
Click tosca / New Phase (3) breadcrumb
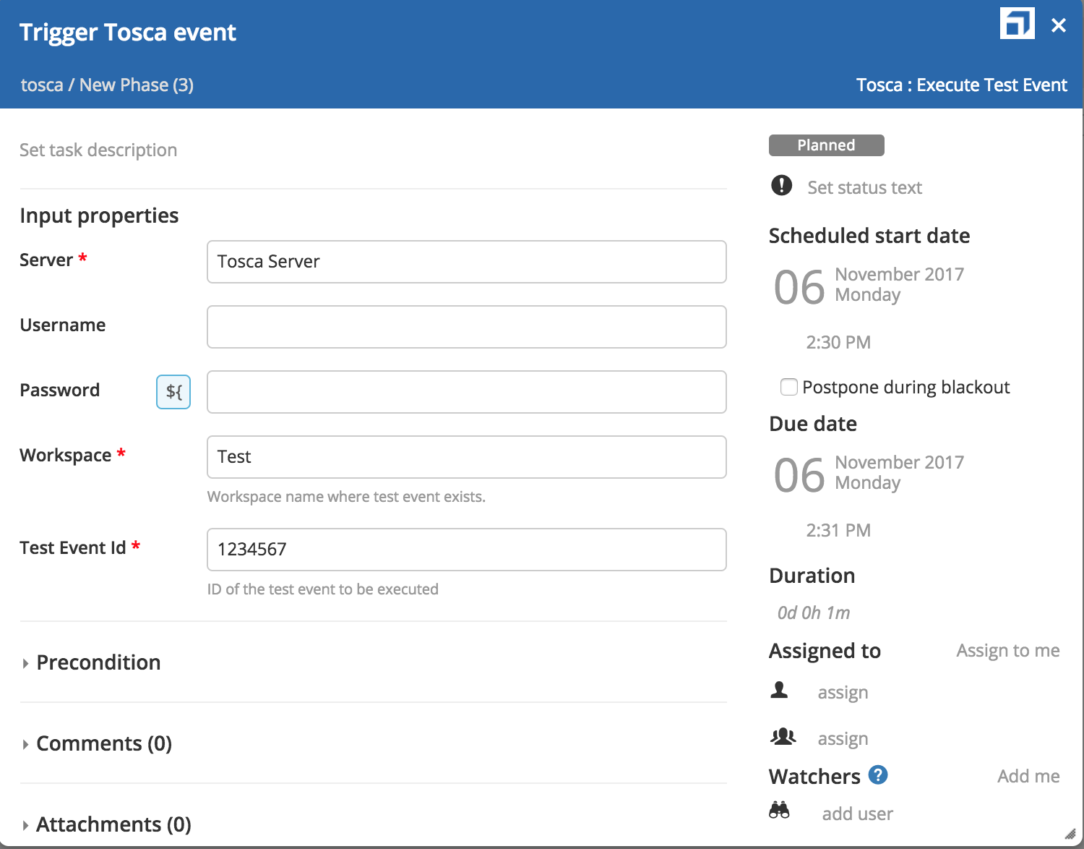(107, 85)
